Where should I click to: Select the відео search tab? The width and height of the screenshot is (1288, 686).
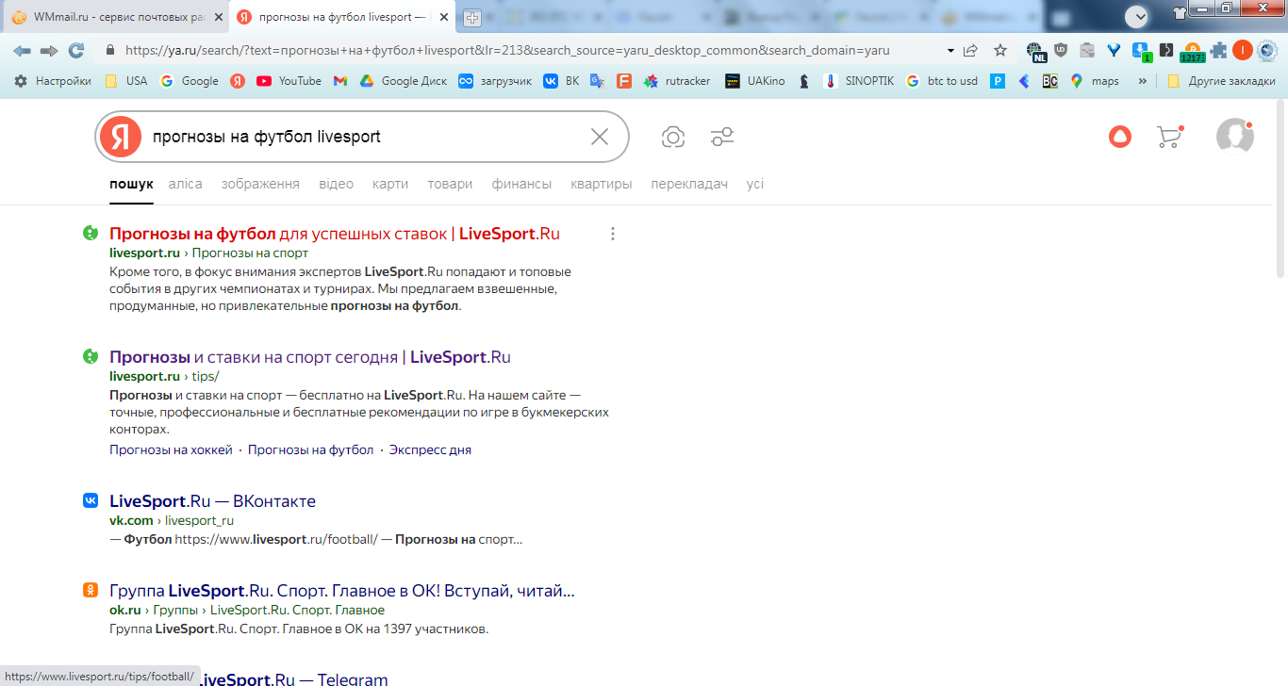click(336, 184)
